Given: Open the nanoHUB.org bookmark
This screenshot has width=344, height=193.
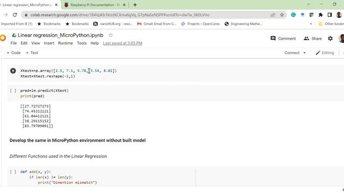Looking at the screenshot, I should tap(113, 24).
